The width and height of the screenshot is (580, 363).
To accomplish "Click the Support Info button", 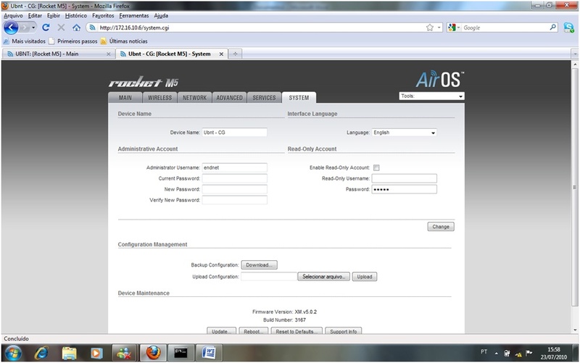I will (x=343, y=331).
